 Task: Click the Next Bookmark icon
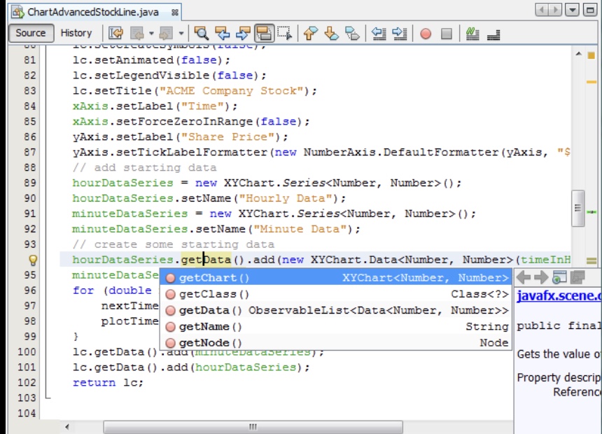coord(332,32)
